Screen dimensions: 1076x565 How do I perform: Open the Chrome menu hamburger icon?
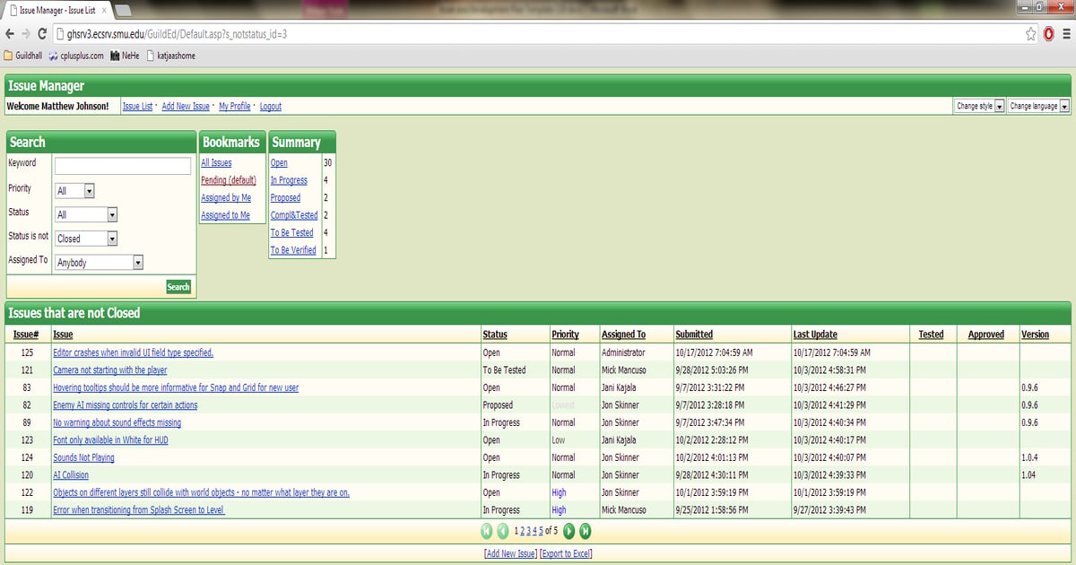point(1065,34)
